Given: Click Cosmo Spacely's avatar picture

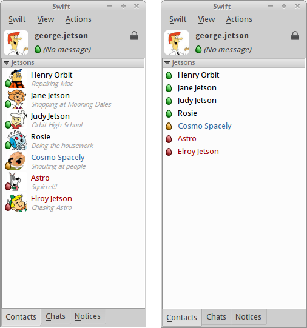Looking at the screenshot, I should pos(16,161).
